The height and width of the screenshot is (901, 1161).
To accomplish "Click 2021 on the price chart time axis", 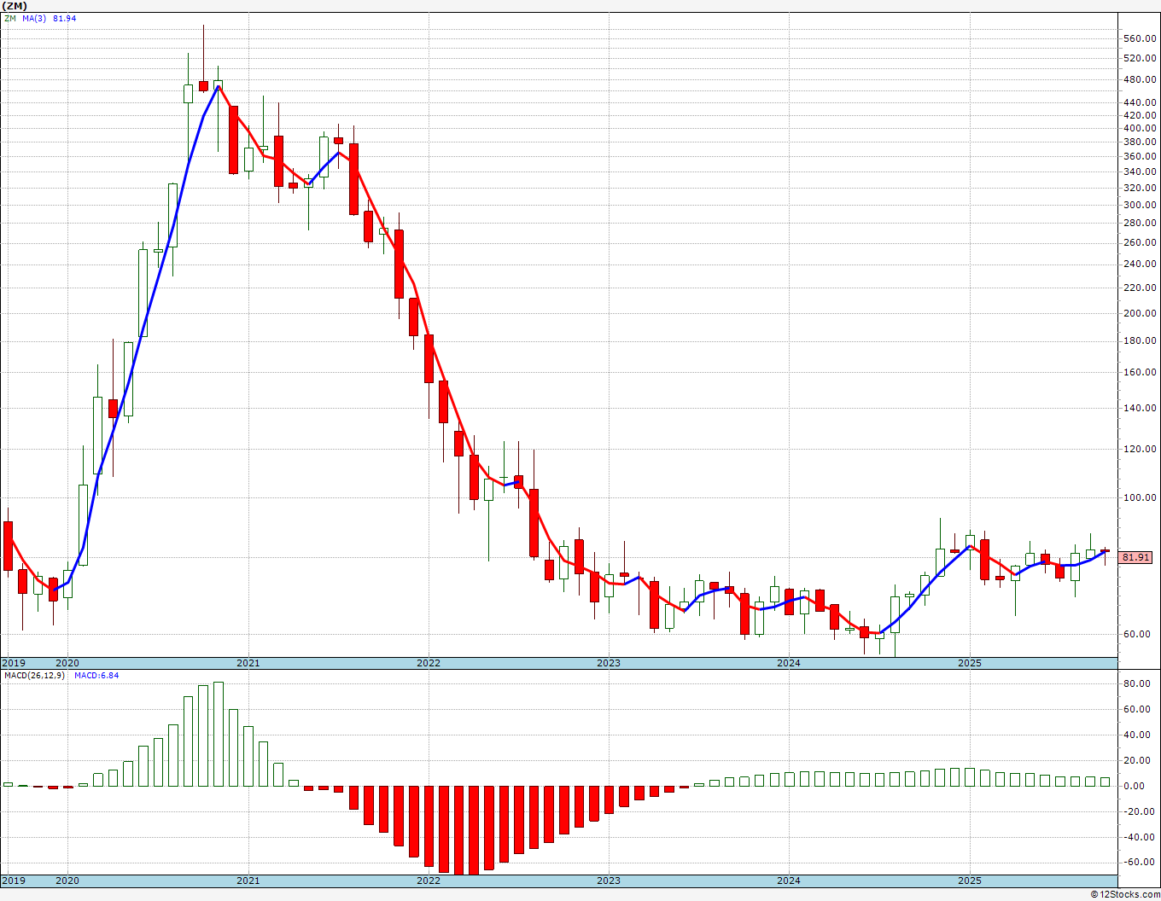I will click(x=248, y=663).
